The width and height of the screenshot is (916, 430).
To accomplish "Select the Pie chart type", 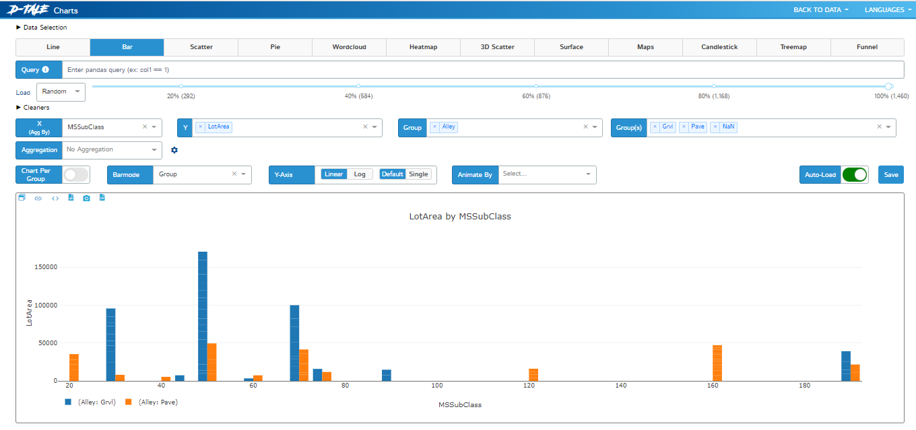I will [275, 47].
